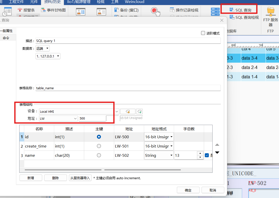This screenshot has width=279, height=198.
Task: Select the 资料/历史 ribbon tab
Action: coord(52,2)
